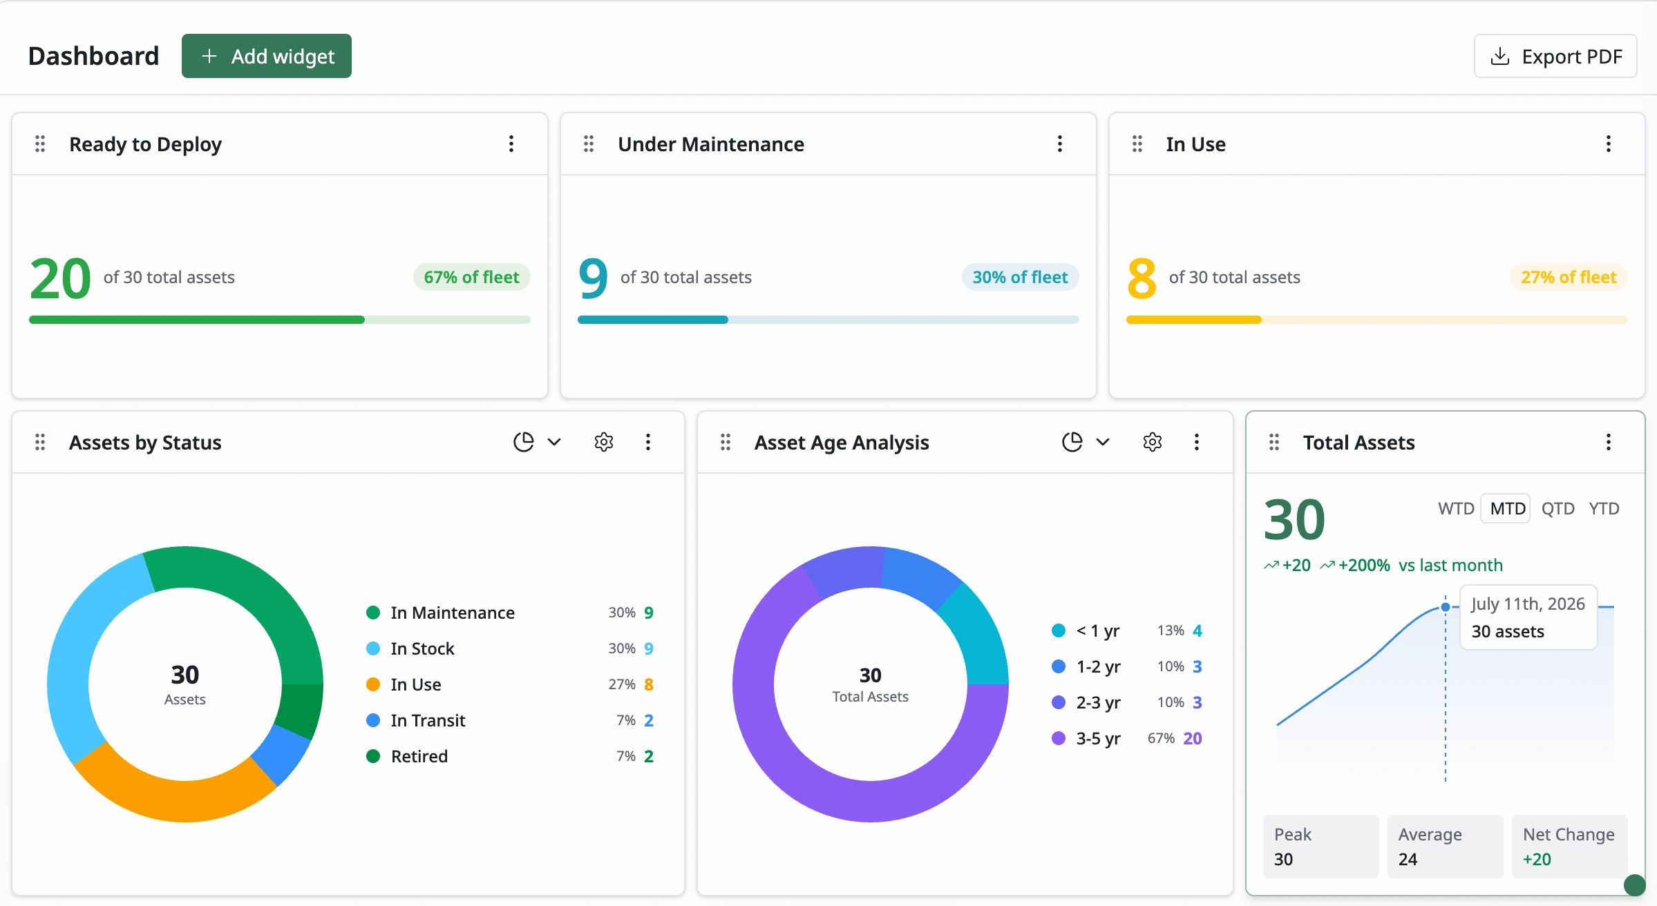Grab the Total Assets drag handle
The height and width of the screenshot is (906, 1657).
tap(1274, 442)
